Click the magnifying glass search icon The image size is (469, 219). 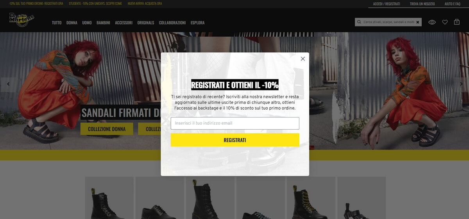point(359,22)
